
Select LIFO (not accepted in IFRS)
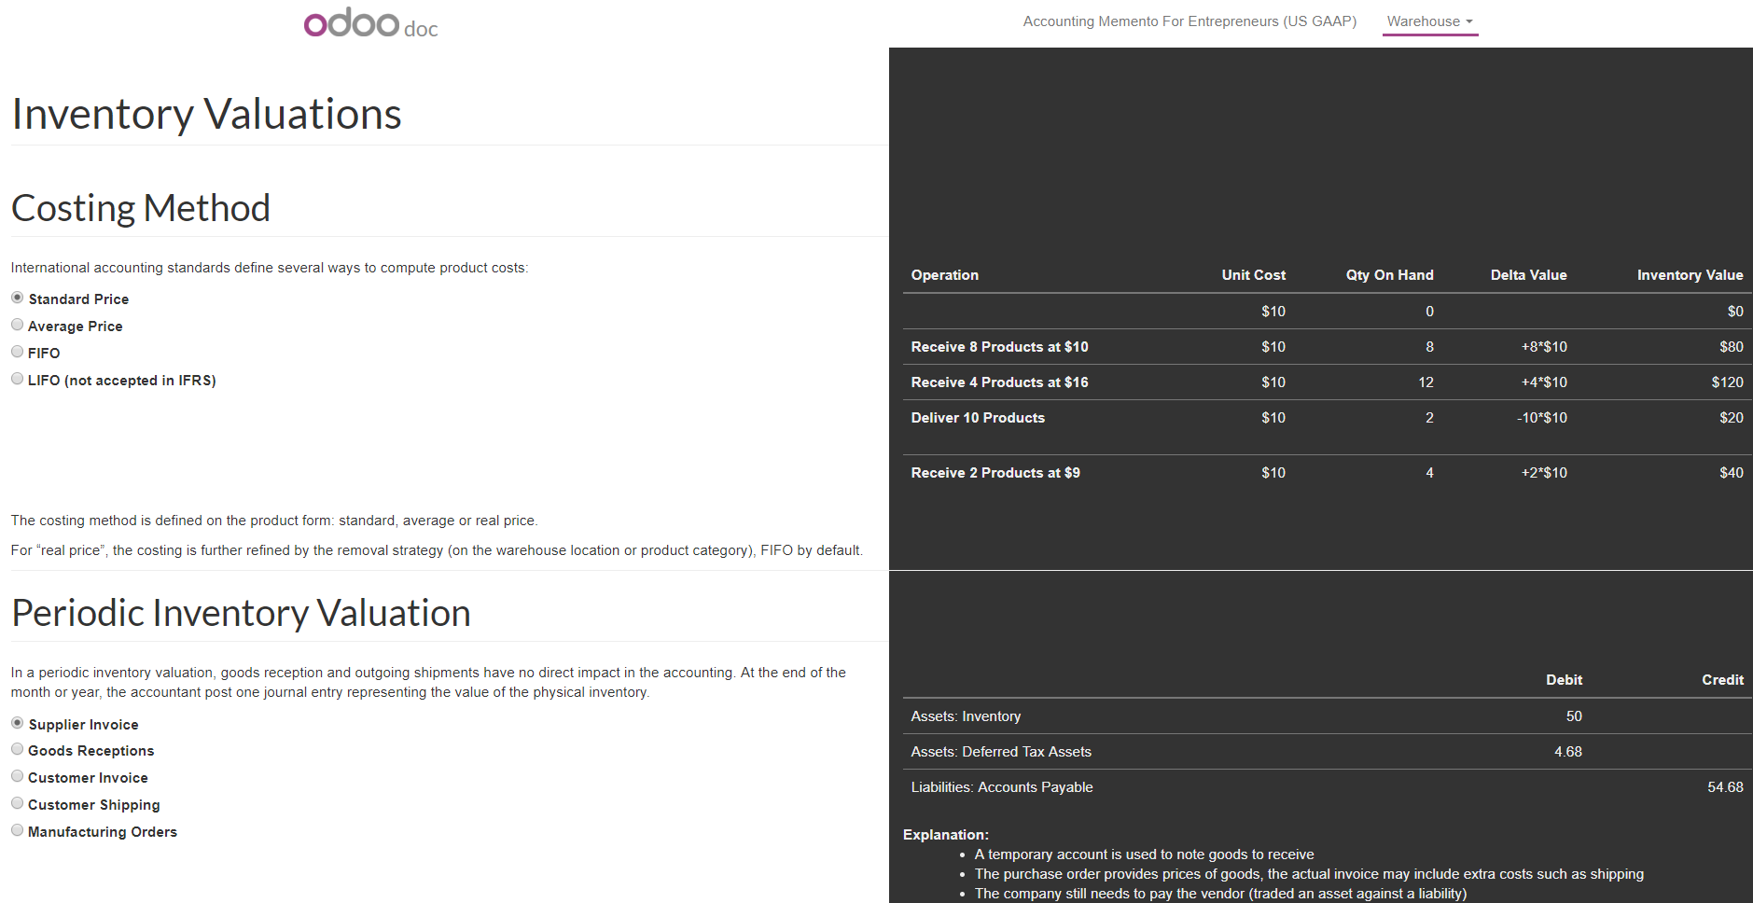pos(18,380)
